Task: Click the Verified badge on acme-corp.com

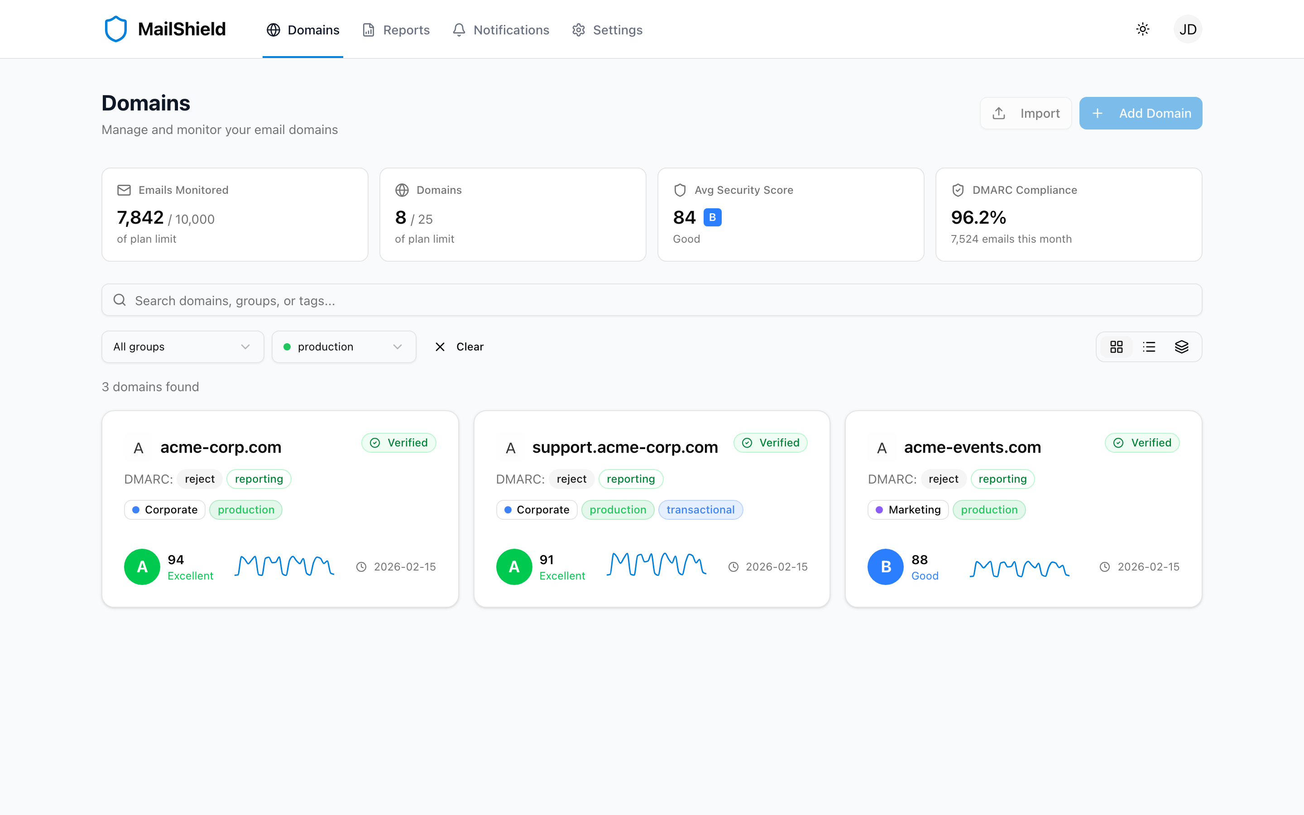Action: point(399,442)
